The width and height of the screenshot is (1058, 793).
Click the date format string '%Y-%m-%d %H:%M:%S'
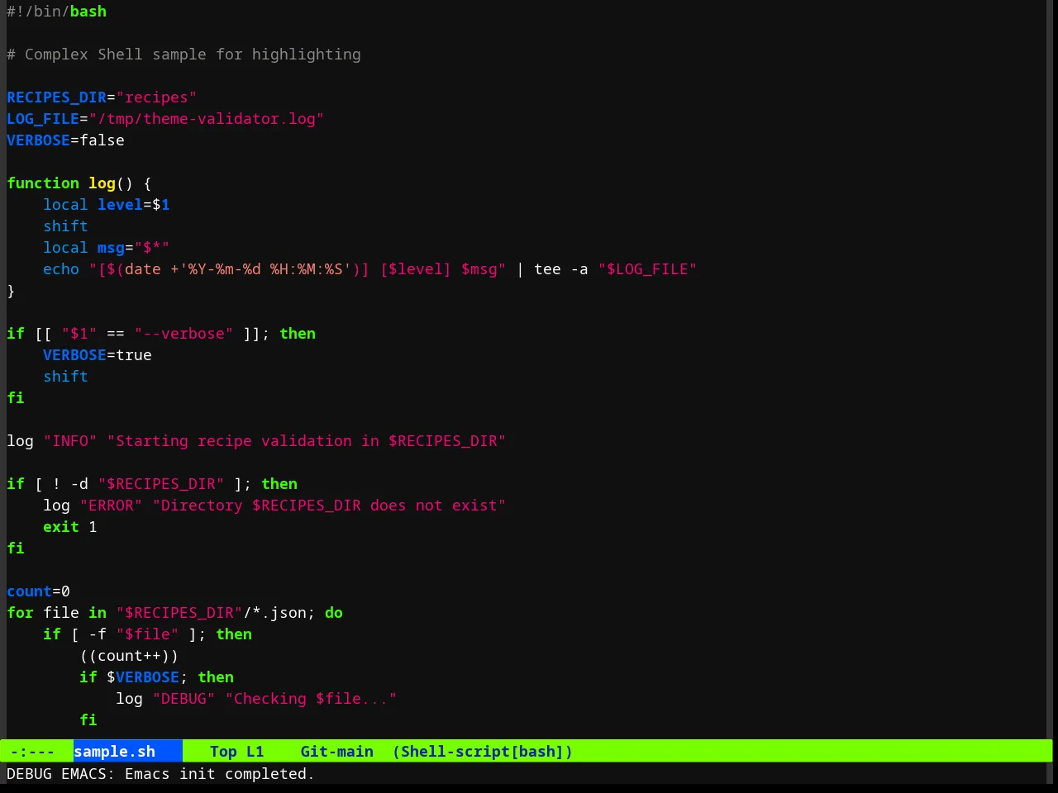click(x=265, y=269)
